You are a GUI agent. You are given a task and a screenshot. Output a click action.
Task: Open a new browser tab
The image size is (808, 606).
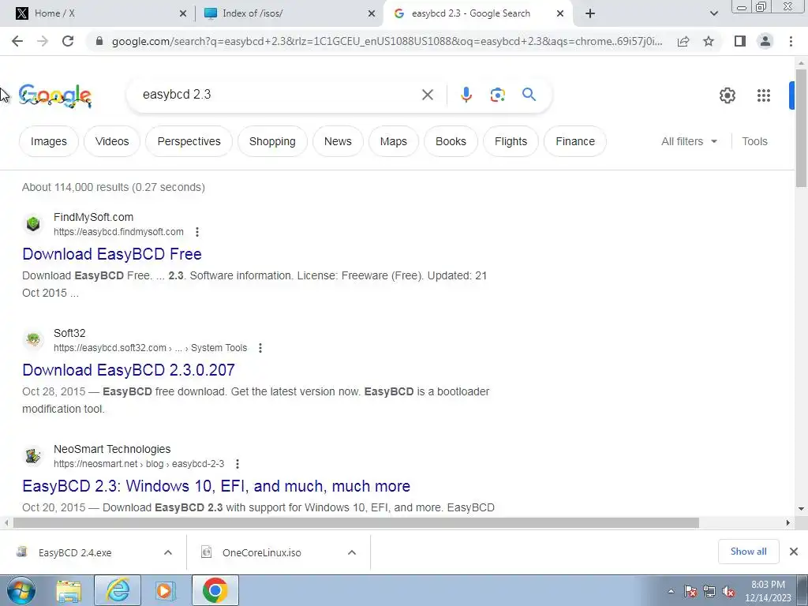tap(590, 13)
